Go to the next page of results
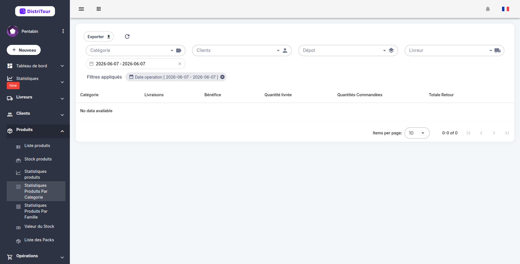The height and width of the screenshot is (264, 520). (x=494, y=133)
